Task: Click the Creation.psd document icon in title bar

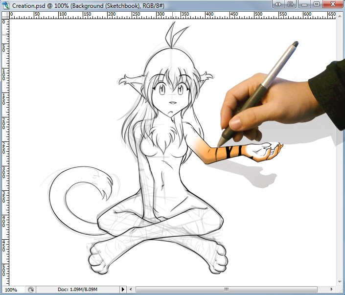Action: click(6, 5)
